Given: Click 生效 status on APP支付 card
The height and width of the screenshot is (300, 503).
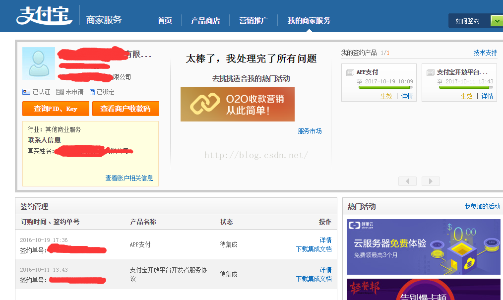Looking at the screenshot, I should click(x=386, y=96).
